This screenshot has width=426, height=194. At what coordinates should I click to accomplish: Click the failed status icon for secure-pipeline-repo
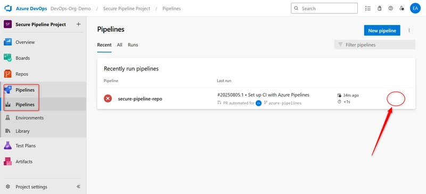click(108, 99)
